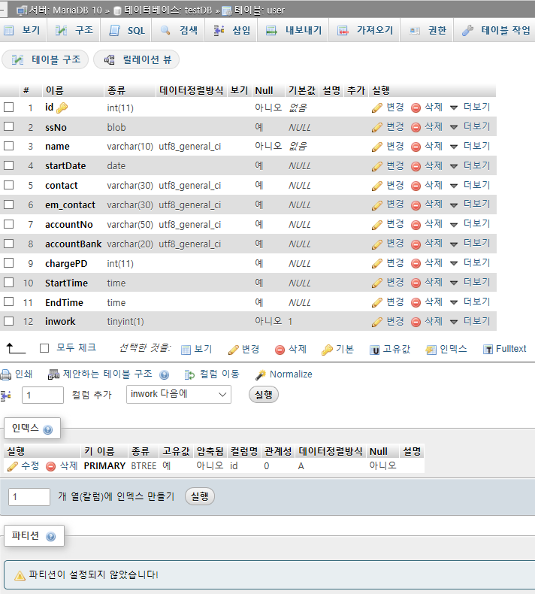This screenshot has height=594, width=535.
Task: Click the pencil icon in contact row
Action: click(x=376, y=186)
